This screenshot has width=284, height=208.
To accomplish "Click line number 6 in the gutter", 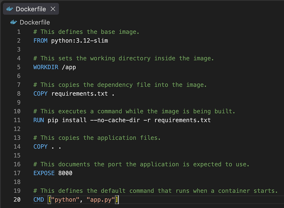I will 19,76.
